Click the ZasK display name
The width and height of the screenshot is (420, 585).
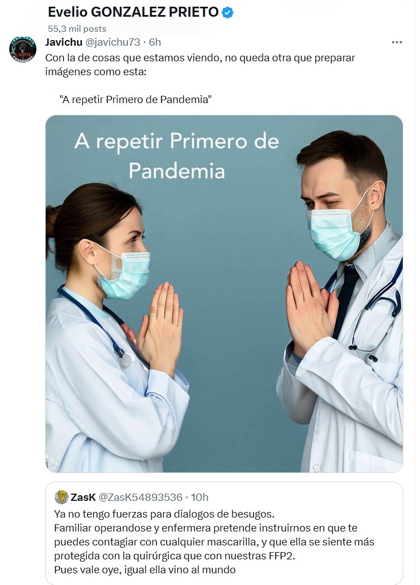pos(83,498)
